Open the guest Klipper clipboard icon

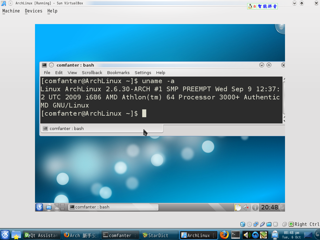click(238, 207)
